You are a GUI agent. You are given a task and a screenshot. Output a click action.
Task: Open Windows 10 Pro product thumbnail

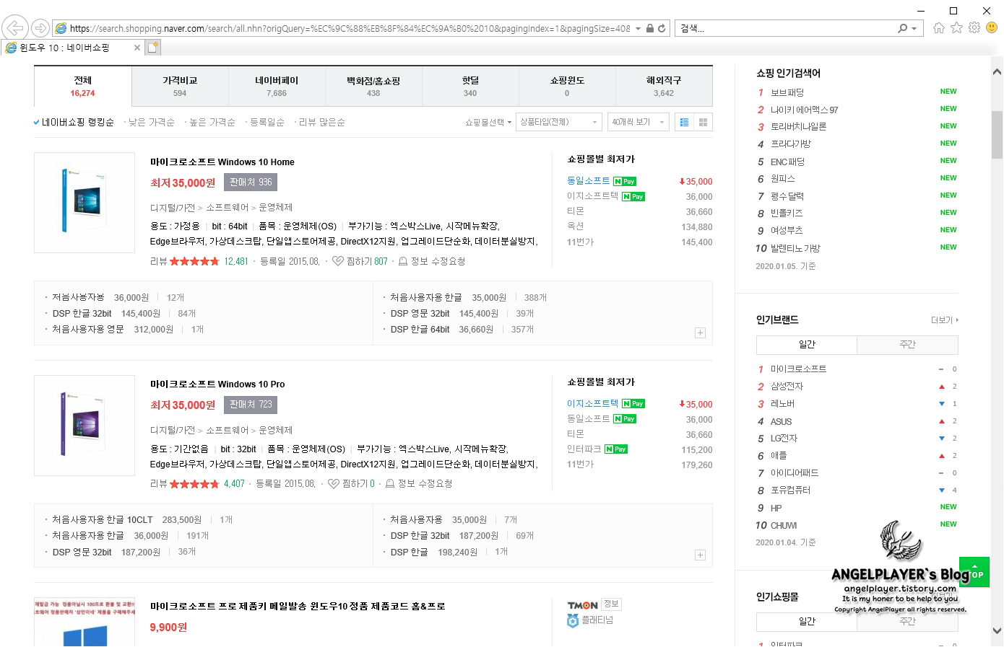85,426
